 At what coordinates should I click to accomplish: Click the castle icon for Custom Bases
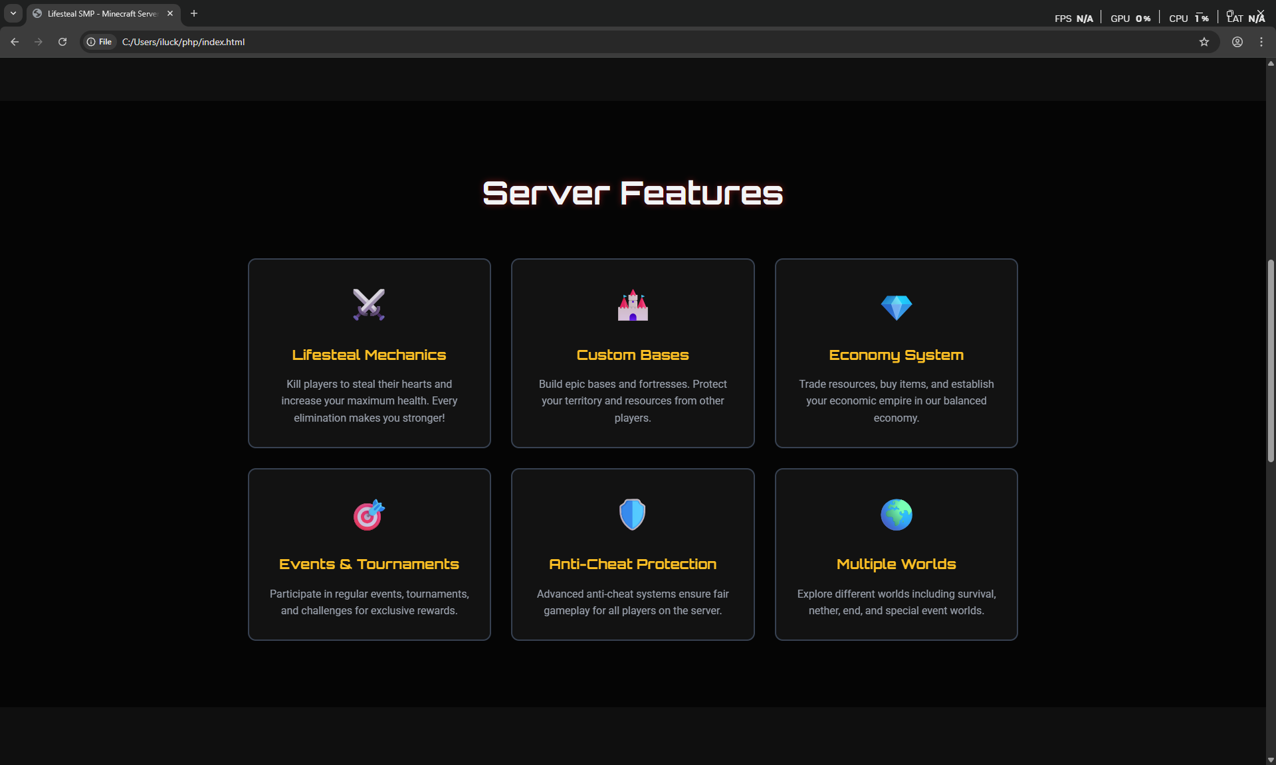[x=633, y=305]
